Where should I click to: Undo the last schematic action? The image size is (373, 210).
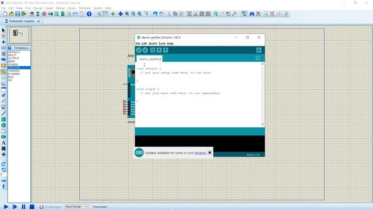(155, 14)
